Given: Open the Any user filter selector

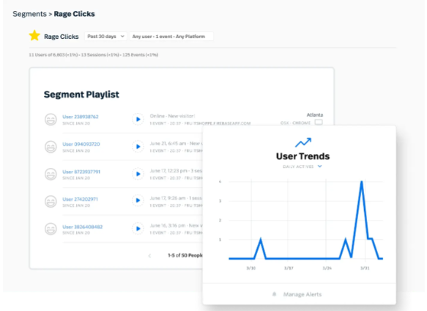Looking at the screenshot, I should (171, 36).
